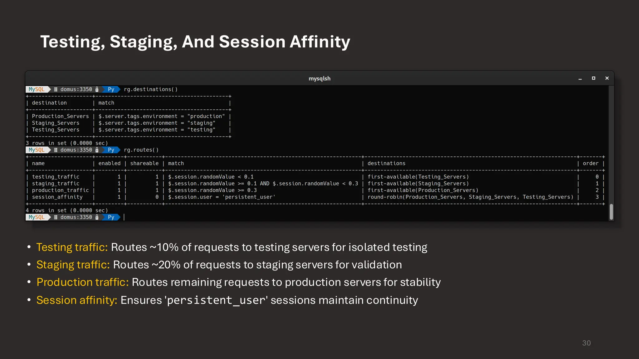
Task: Click the Production_Servers destination row
Action: (x=60, y=116)
